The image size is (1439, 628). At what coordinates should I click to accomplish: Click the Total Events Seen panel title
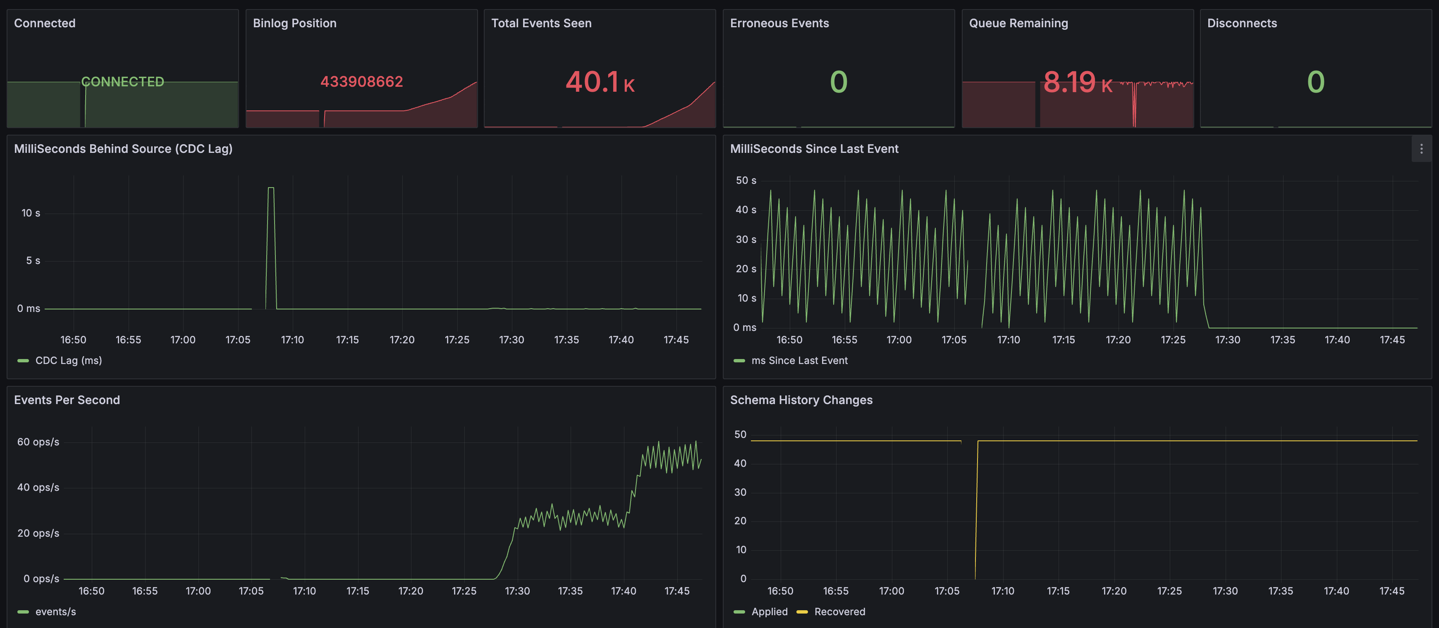(x=541, y=24)
